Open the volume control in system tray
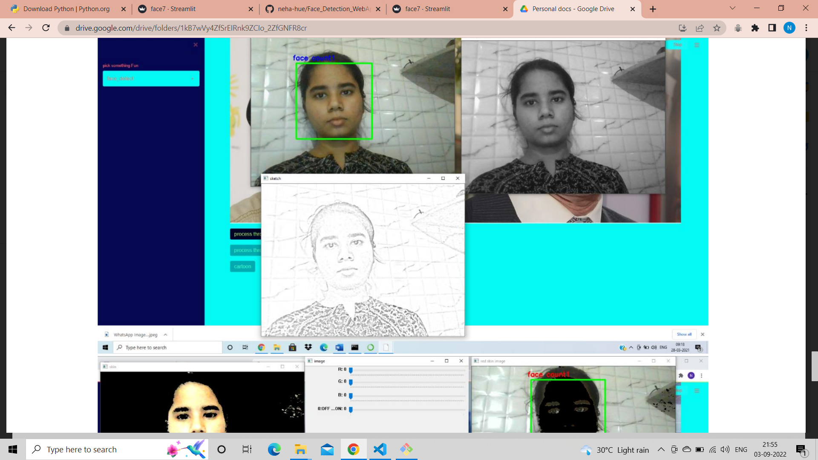The height and width of the screenshot is (460, 818). tap(725, 449)
